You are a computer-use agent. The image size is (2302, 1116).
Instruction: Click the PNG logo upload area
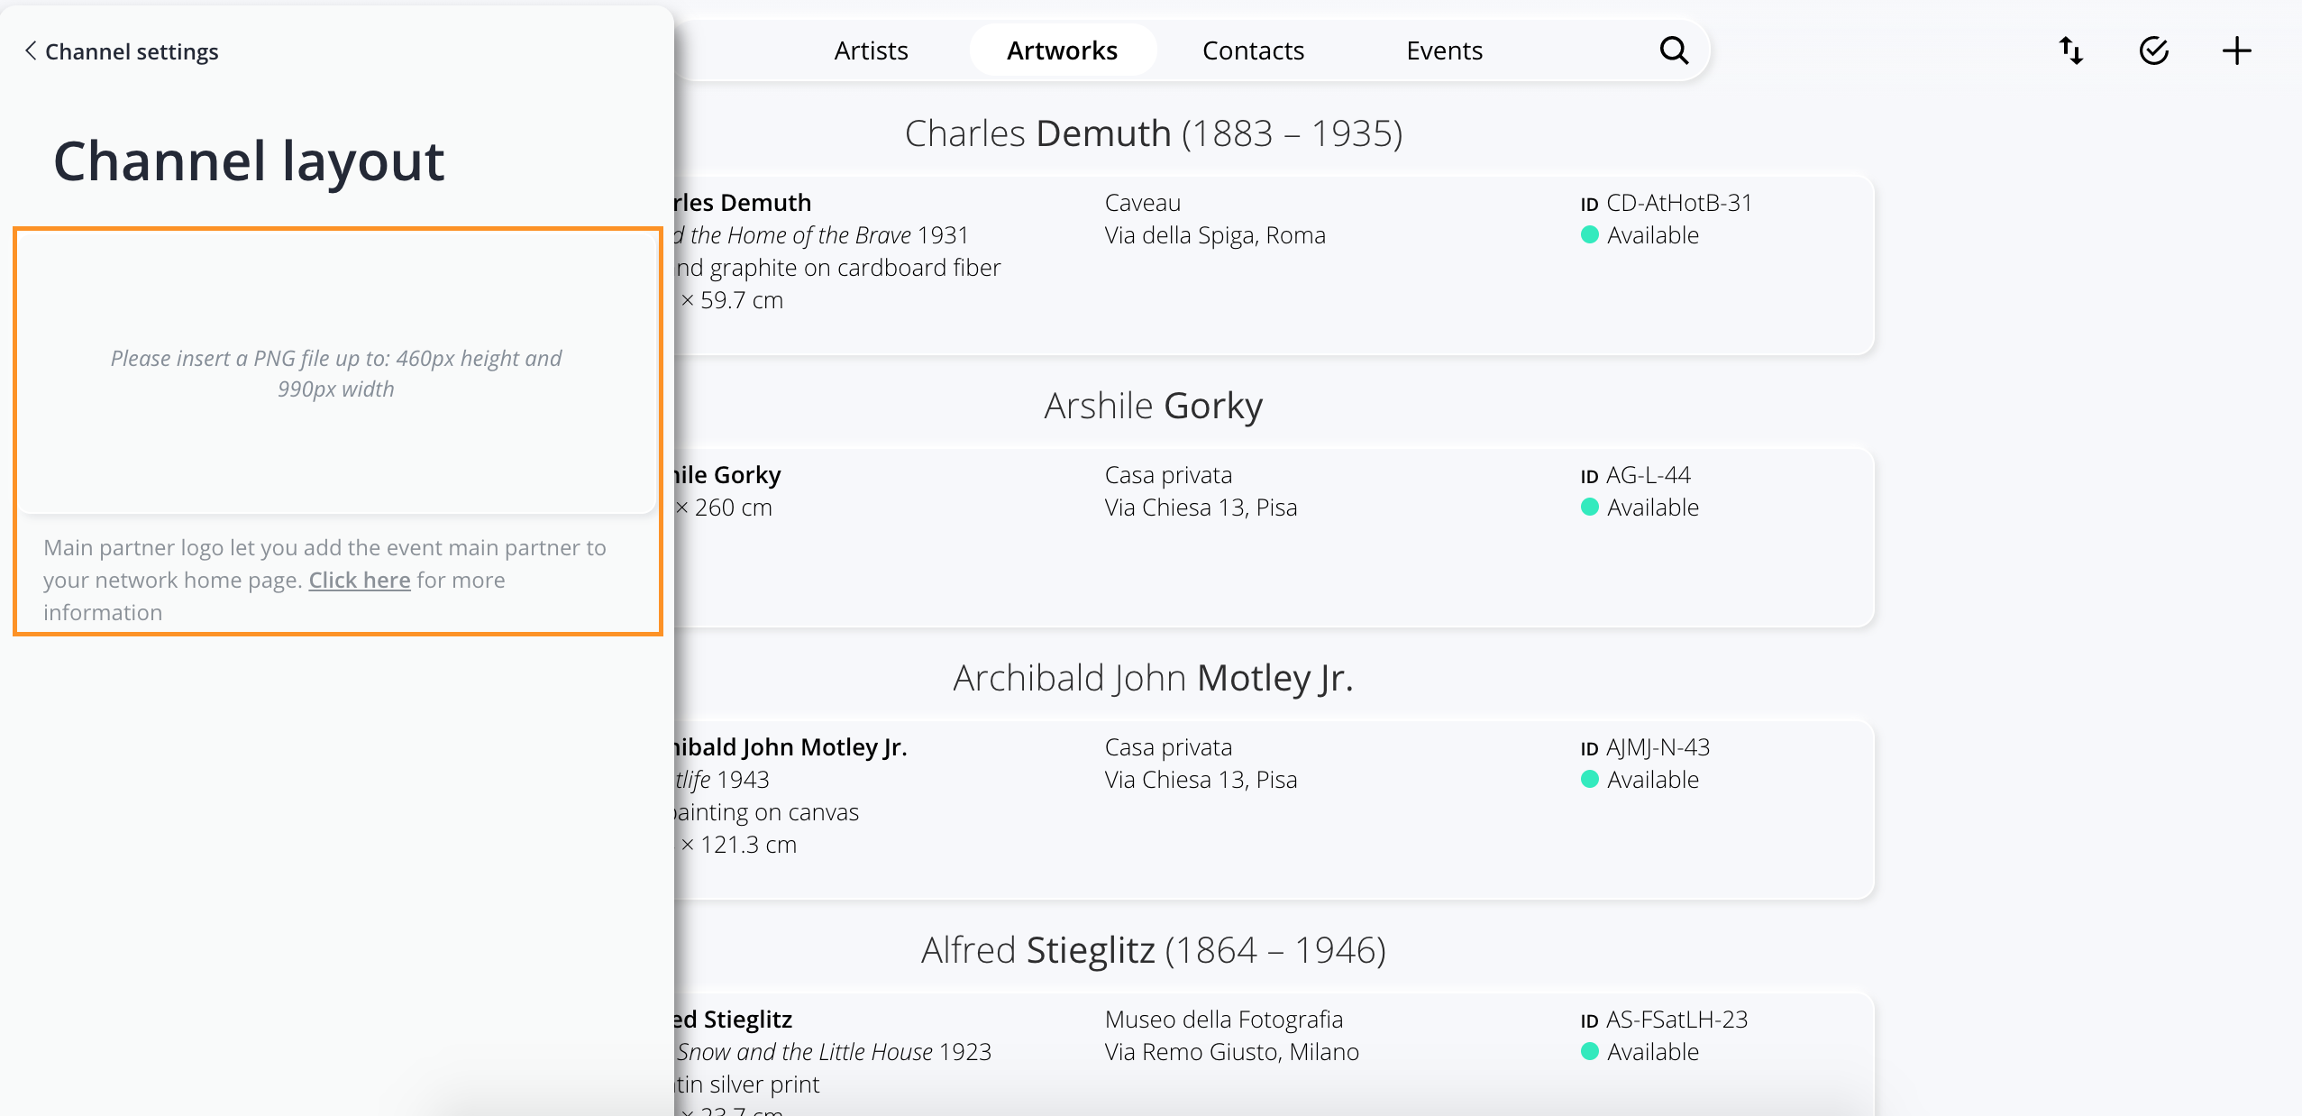click(x=337, y=373)
